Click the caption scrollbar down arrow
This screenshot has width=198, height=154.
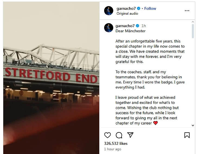pos(193,125)
